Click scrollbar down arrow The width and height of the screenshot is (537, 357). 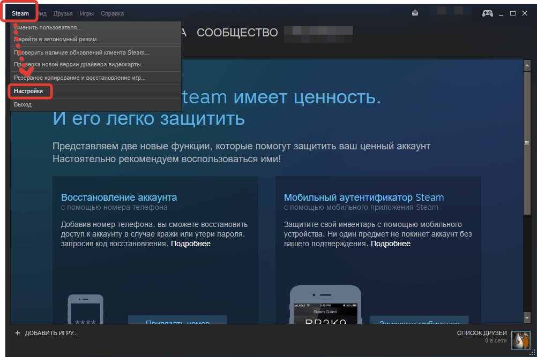(x=527, y=318)
